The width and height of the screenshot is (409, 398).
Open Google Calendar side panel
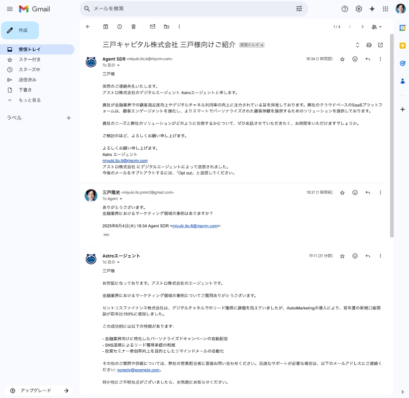tap(403, 28)
